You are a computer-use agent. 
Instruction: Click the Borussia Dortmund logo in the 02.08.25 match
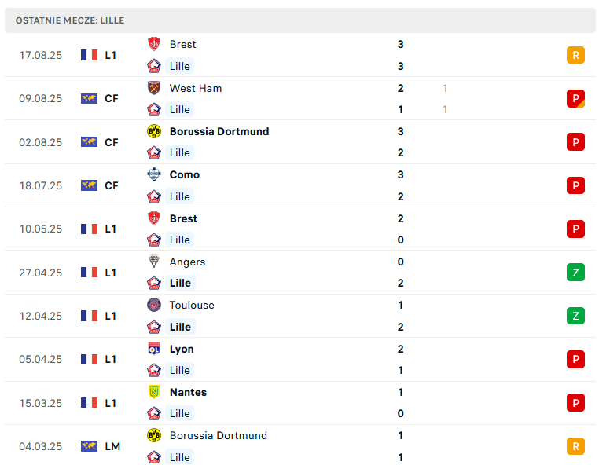point(154,131)
